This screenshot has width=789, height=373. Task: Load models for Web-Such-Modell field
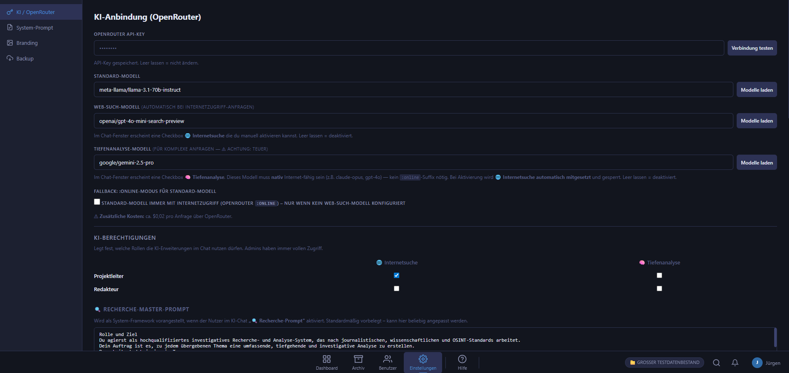click(x=756, y=121)
